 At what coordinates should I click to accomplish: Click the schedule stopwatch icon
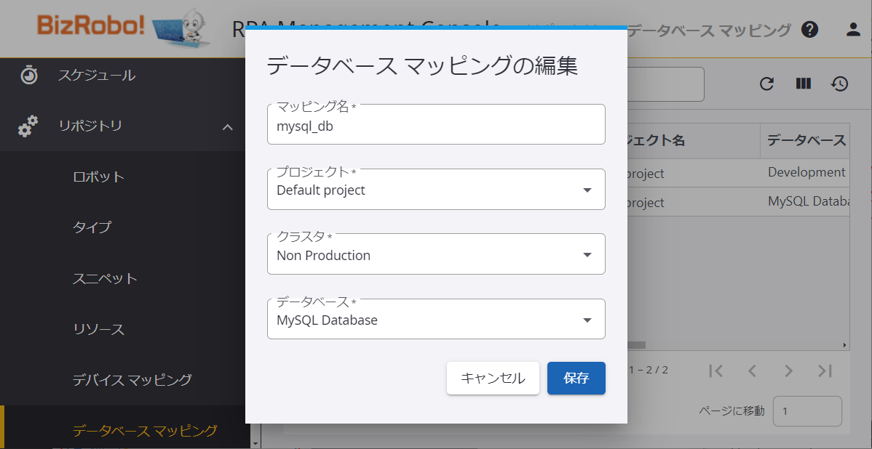pyautogui.click(x=29, y=75)
